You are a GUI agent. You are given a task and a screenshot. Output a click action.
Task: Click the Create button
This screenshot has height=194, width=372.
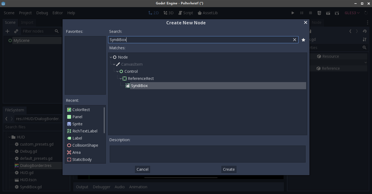pyautogui.click(x=229, y=169)
